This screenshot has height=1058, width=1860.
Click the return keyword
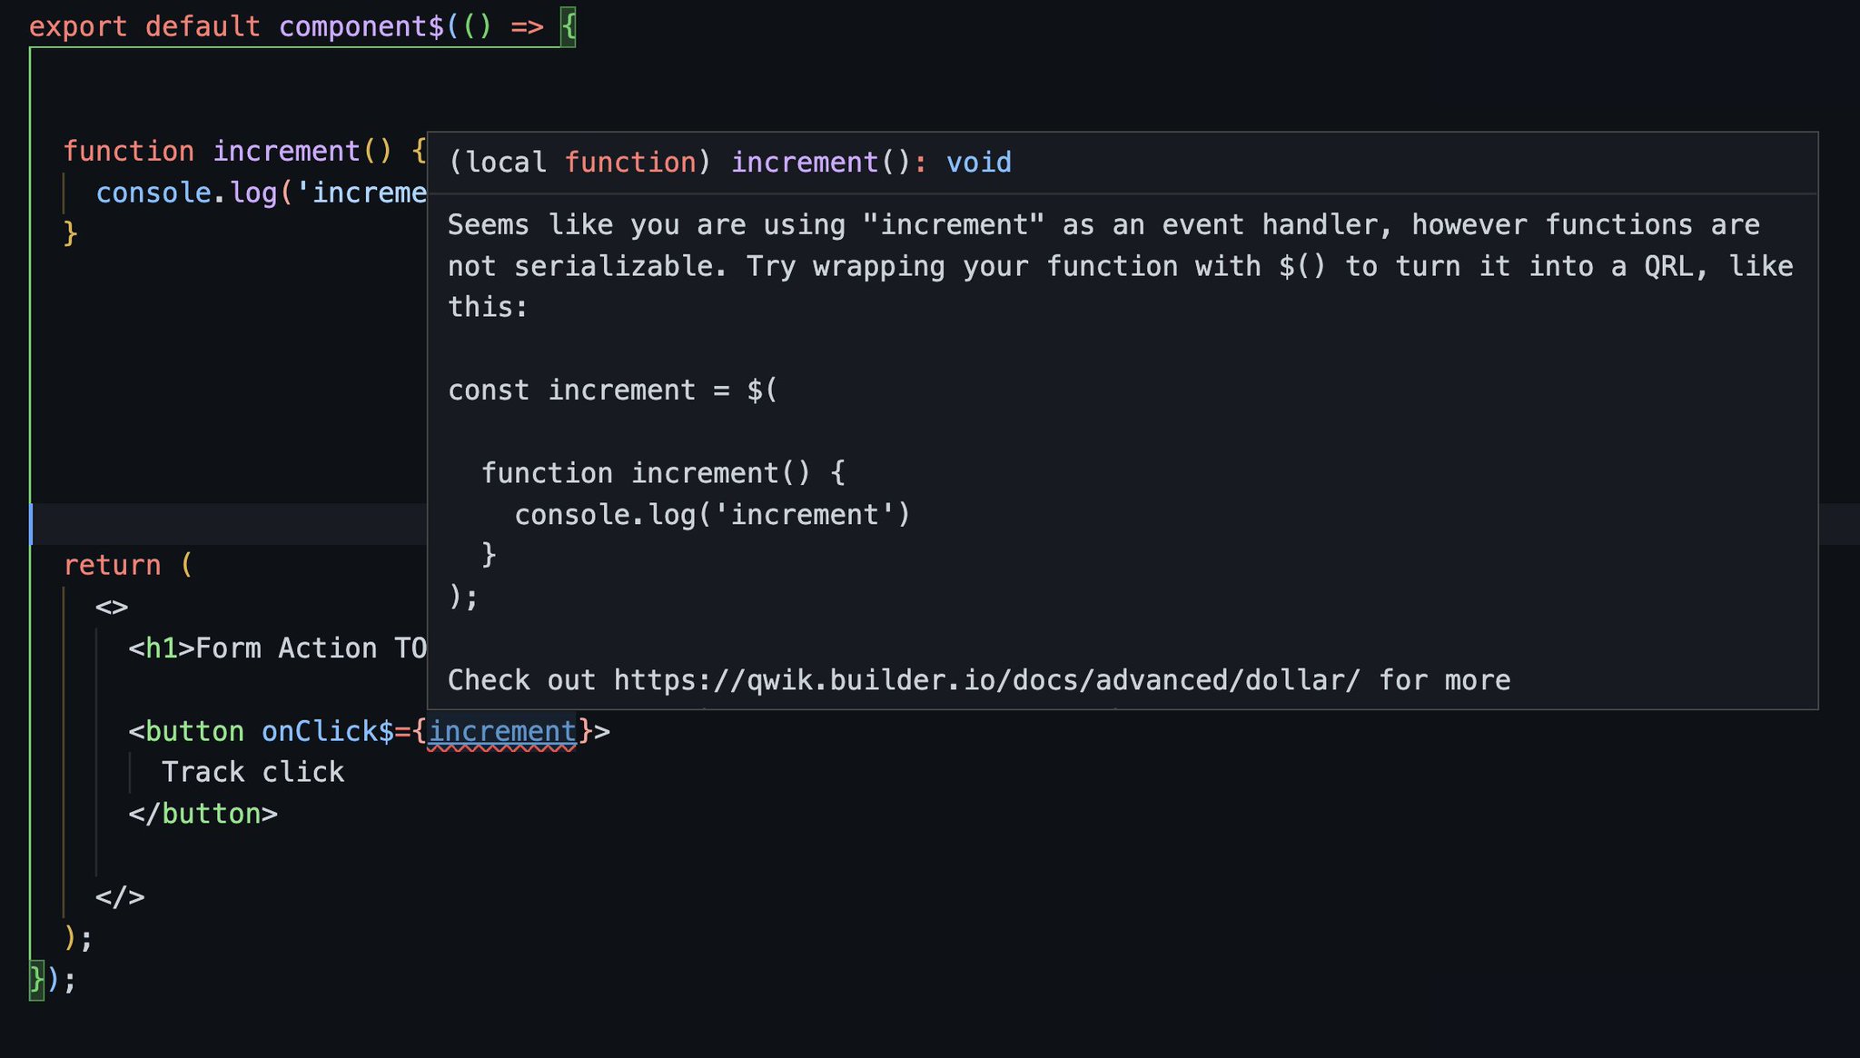pyautogui.click(x=114, y=564)
